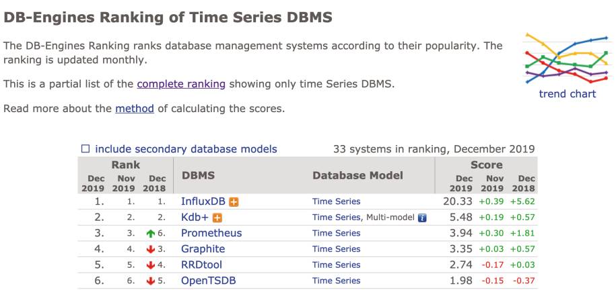The image size is (616, 290).
Task: Open the complete ranking link
Action: click(181, 84)
